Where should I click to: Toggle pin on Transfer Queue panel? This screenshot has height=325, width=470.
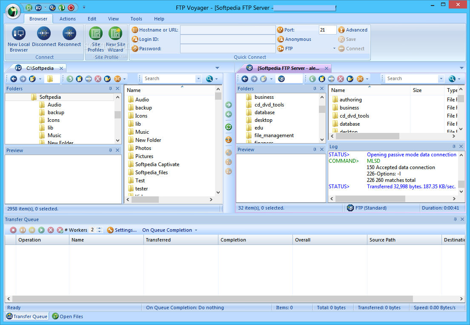(x=456, y=219)
